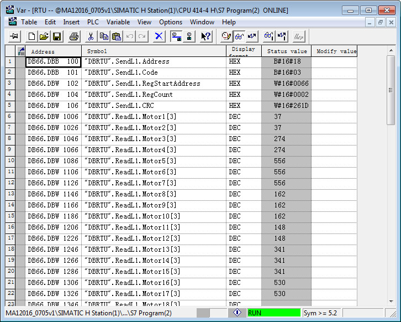Click the vertical scrollbar up arrow
The image size is (401, 322).
coord(391,50)
